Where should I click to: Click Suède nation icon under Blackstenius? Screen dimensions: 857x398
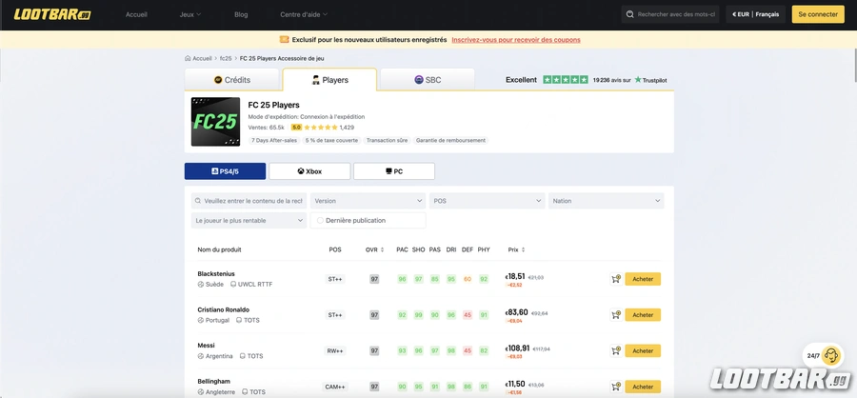(201, 285)
